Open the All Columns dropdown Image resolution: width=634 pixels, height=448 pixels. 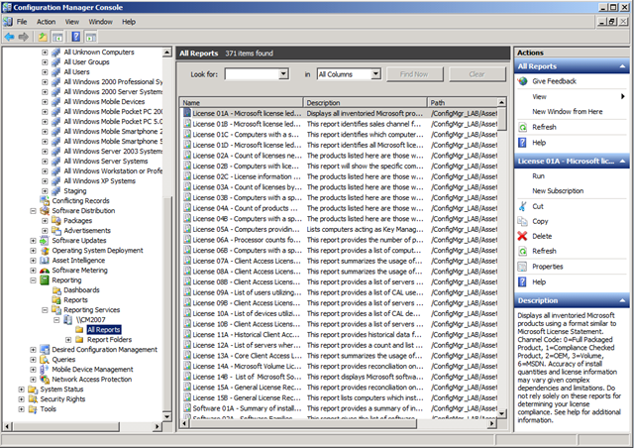point(375,74)
